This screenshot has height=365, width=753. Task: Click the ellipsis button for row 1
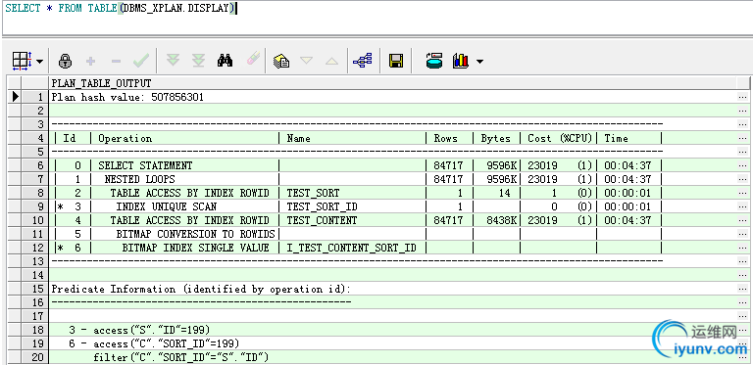coord(742,97)
